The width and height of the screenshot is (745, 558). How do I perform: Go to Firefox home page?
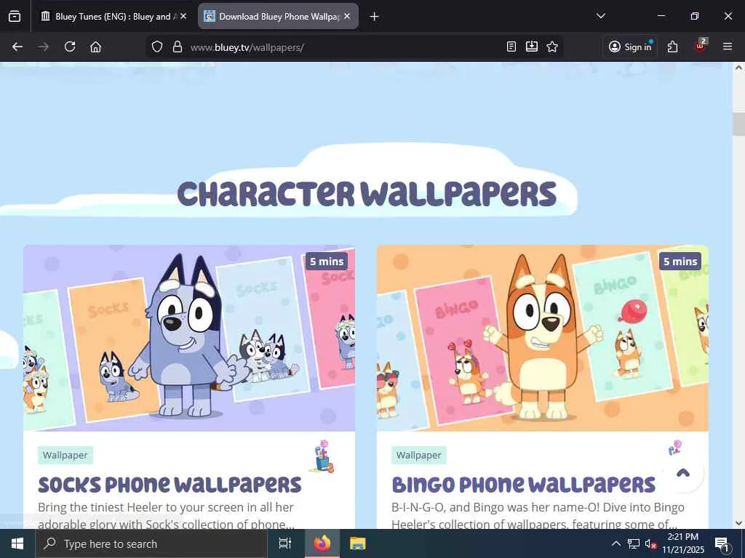(x=95, y=47)
